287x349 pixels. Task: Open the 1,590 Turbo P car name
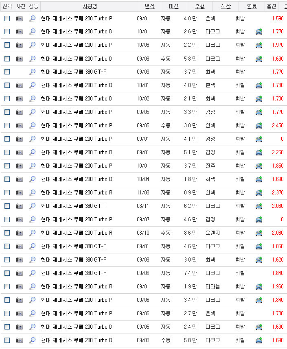[77, 18]
